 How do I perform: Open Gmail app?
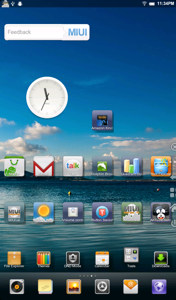(43, 166)
